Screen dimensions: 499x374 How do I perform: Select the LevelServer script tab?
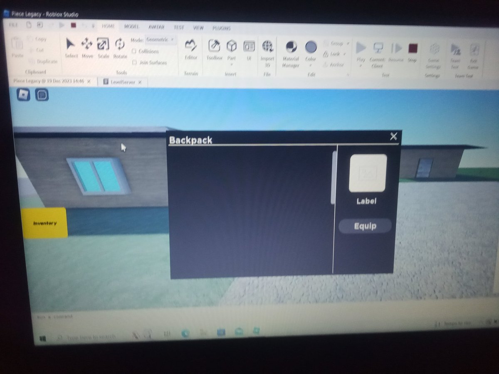click(x=122, y=82)
